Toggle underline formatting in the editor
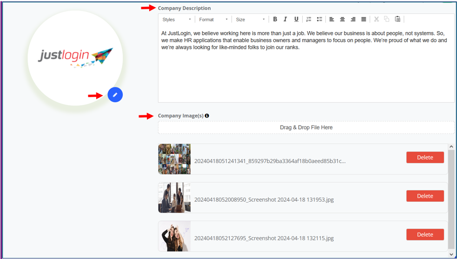 [x=296, y=19]
